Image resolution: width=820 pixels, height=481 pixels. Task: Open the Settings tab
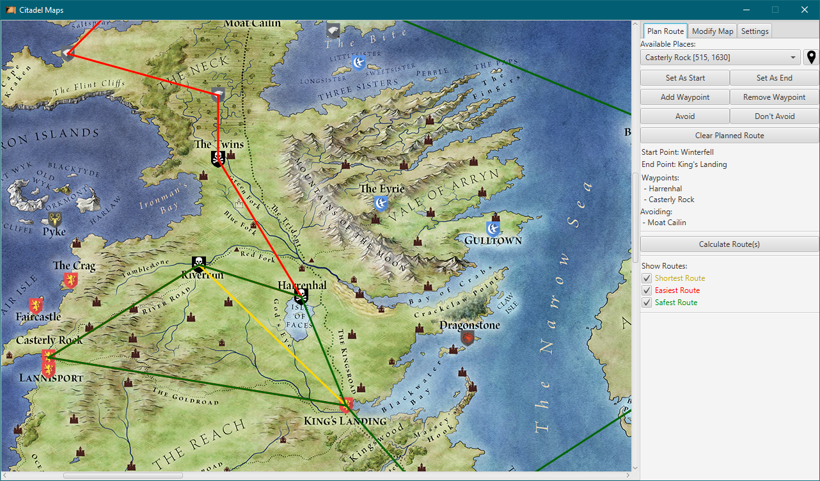(x=755, y=31)
